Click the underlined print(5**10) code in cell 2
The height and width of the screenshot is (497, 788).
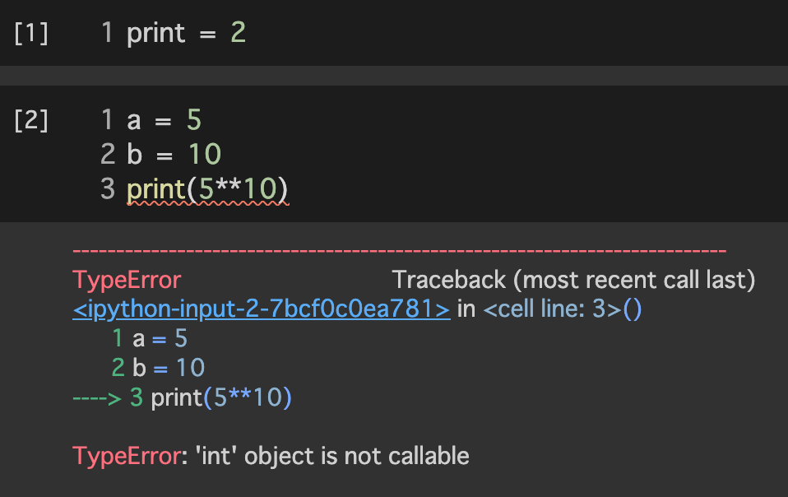point(207,189)
